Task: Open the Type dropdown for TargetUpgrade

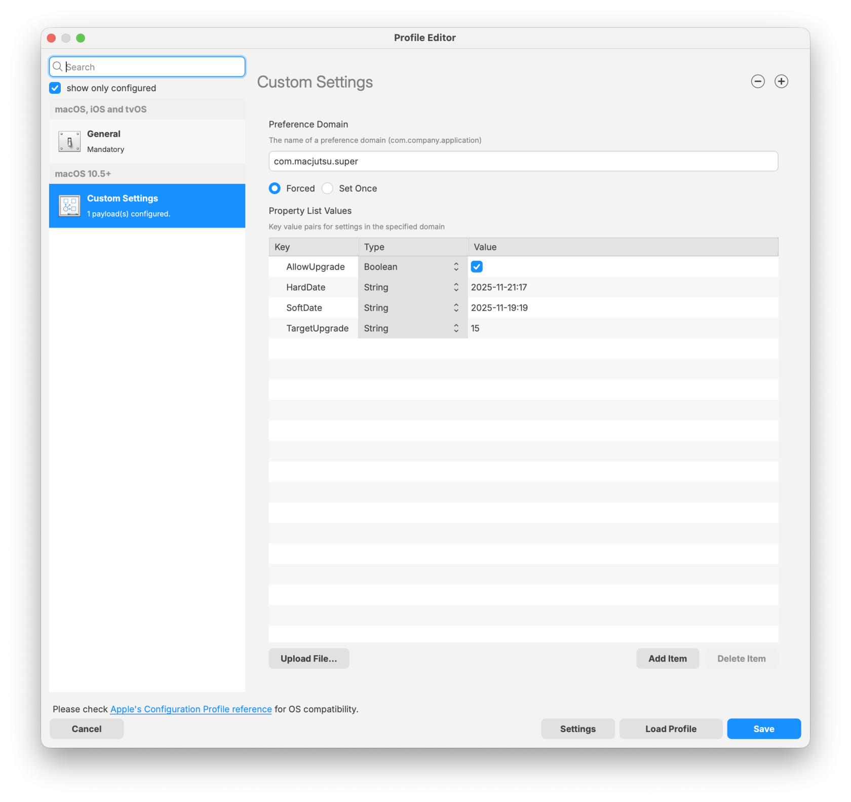Action: pos(412,328)
